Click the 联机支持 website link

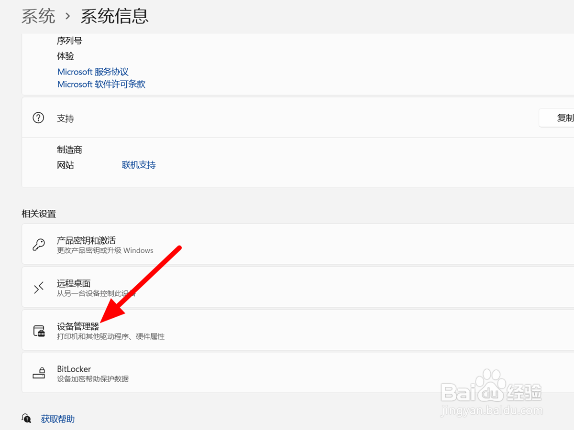139,165
